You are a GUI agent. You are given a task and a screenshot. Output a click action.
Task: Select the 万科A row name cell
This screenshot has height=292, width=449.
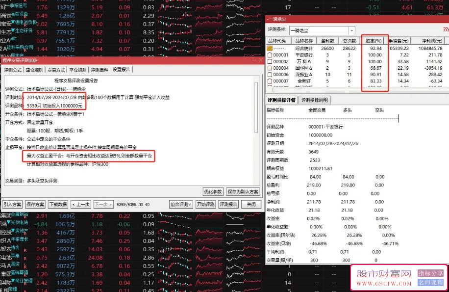(304, 61)
